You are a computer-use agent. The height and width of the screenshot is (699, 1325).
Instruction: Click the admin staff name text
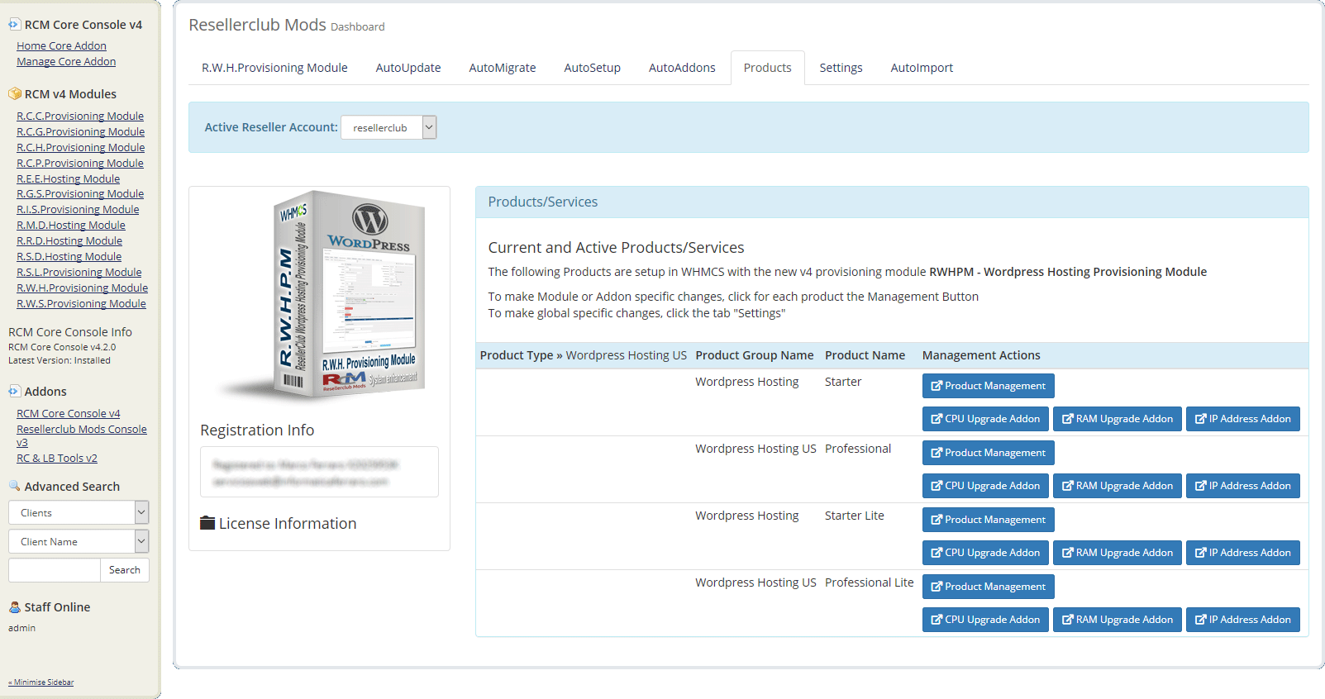22,628
